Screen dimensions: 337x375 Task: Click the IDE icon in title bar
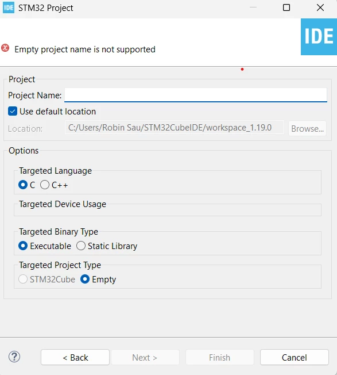(x=9, y=7)
